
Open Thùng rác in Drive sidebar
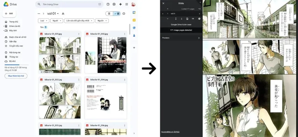[x=13, y=57]
